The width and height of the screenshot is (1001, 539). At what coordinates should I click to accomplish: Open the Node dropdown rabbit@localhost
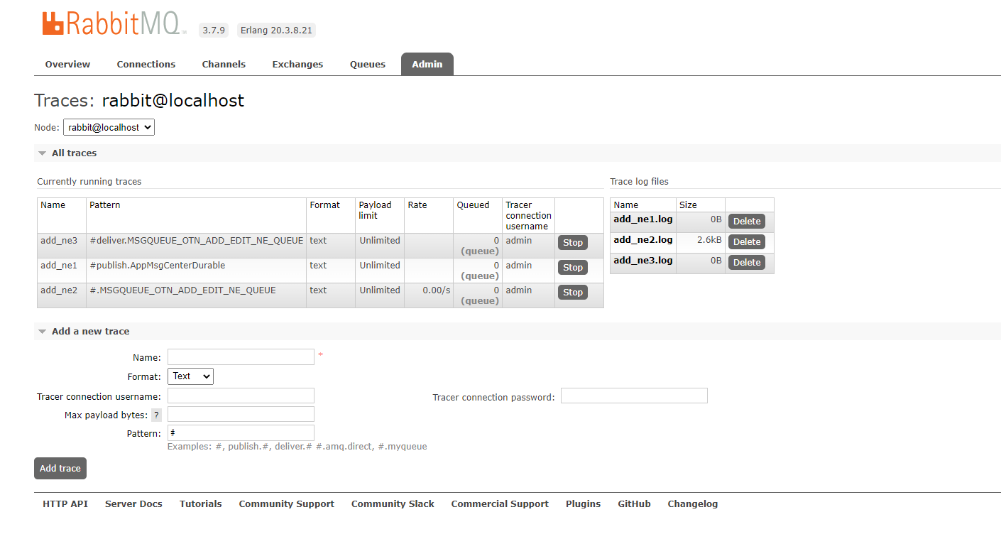coord(109,128)
